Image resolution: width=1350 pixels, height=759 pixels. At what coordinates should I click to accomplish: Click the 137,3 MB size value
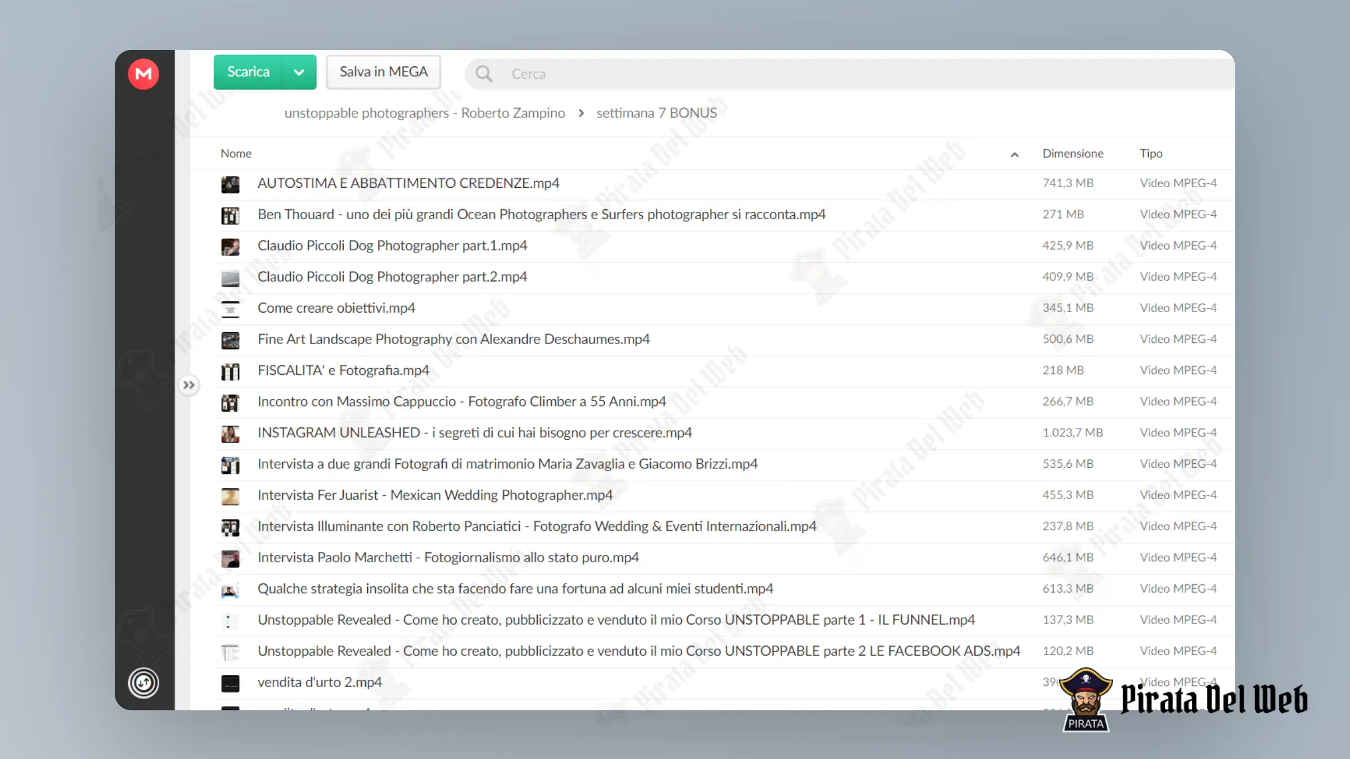click(x=1068, y=620)
